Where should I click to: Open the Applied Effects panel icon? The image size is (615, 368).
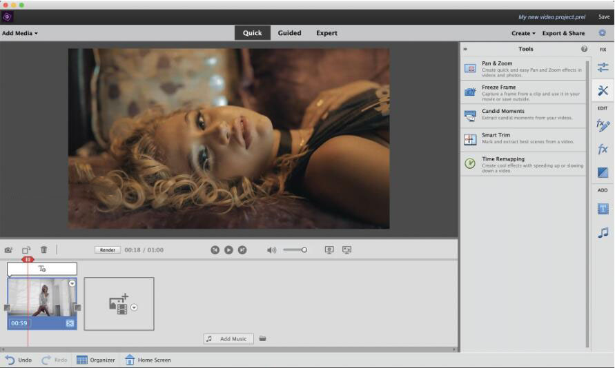tap(603, 125)
